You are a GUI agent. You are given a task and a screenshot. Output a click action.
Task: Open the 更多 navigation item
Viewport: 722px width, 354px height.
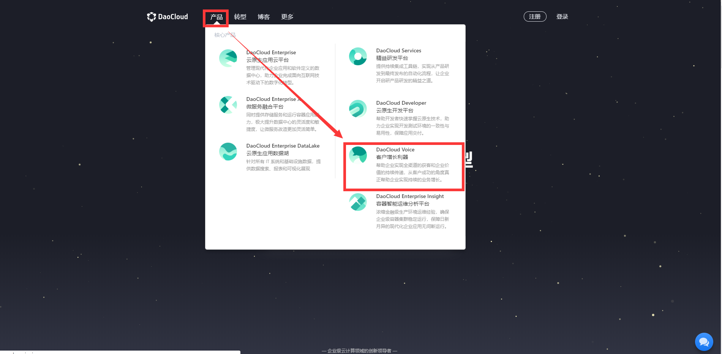[x=287, y=17]
